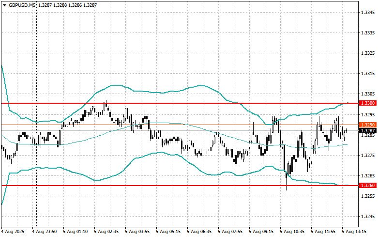378x237 pixels.
Task: Click the black 1.3287 current price tag
Action: (367, 131)
